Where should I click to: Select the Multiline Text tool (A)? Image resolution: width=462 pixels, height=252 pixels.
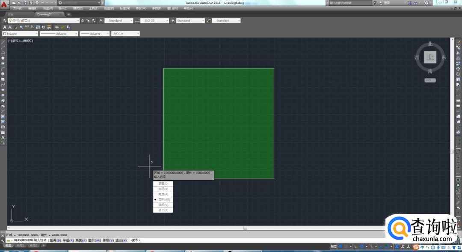[3, 138]
